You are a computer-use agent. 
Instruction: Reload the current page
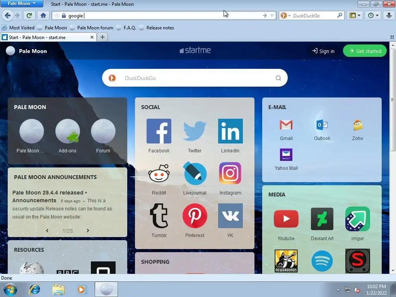(29, 15)
